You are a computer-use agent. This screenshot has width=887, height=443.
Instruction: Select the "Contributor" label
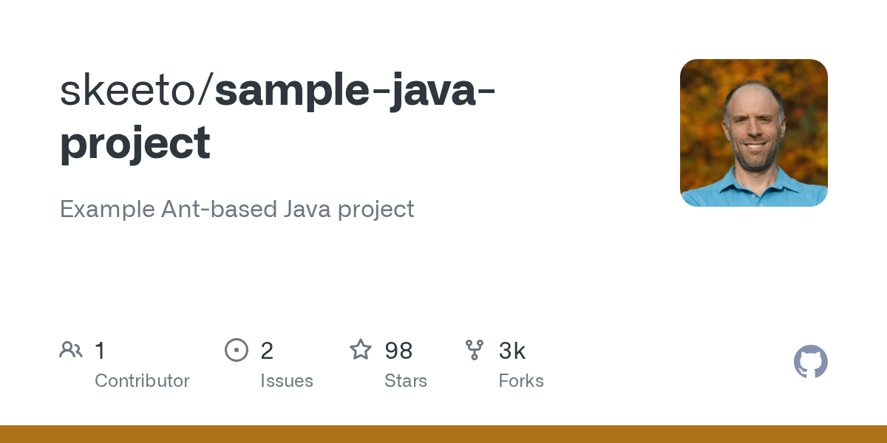pyautogui.click(x=142, y=381)
